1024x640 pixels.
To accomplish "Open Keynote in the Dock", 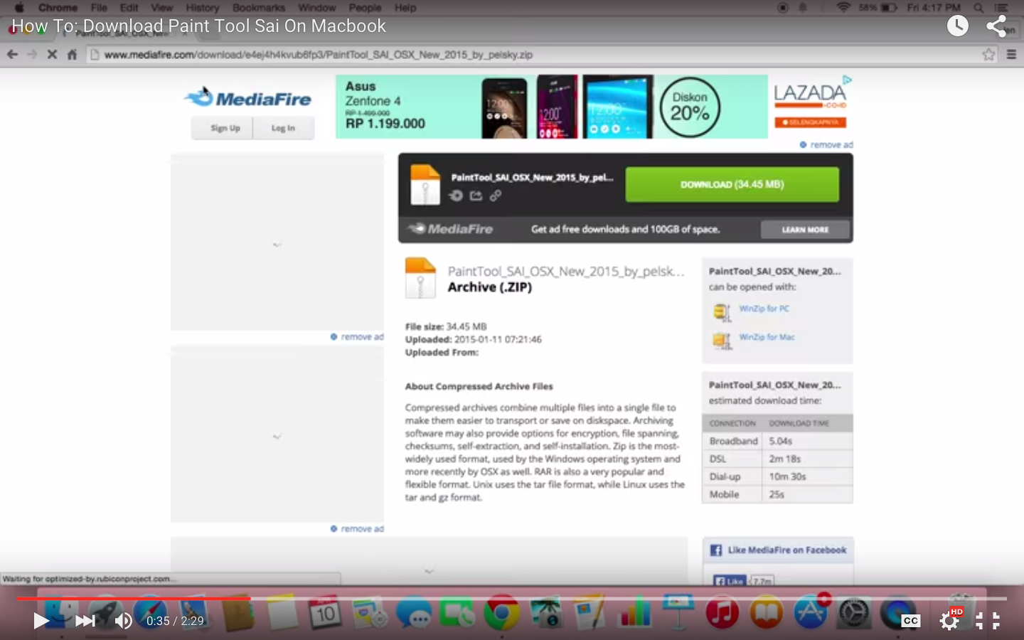I will point(678,612).
